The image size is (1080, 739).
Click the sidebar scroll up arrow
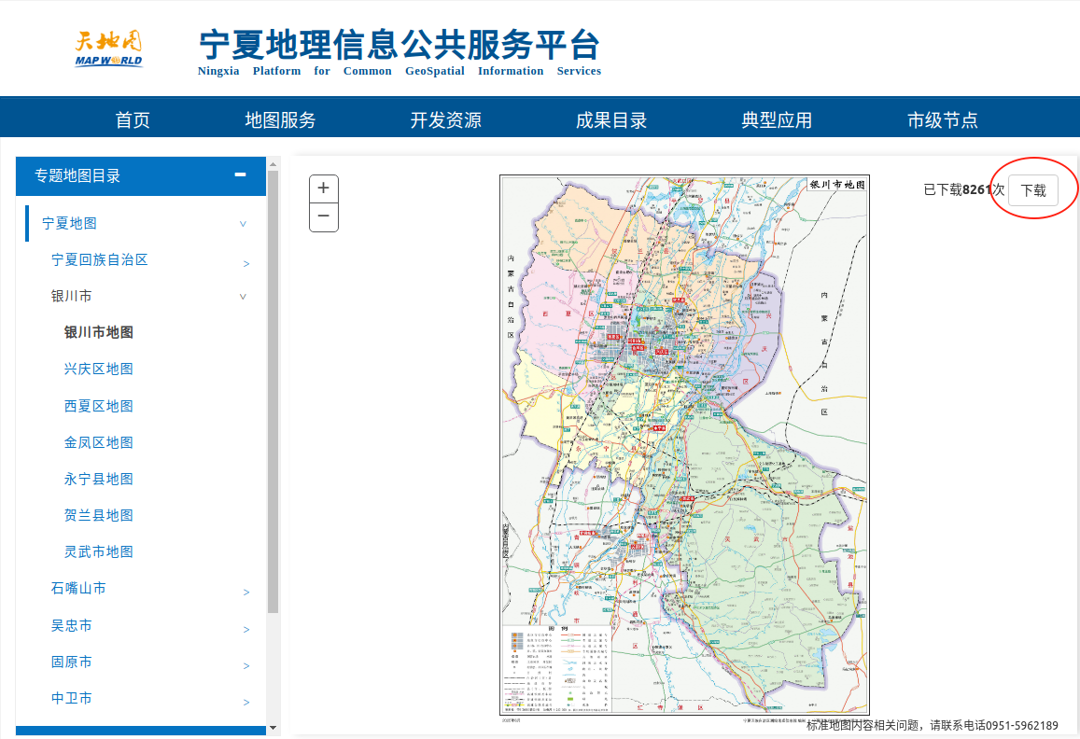273,162
